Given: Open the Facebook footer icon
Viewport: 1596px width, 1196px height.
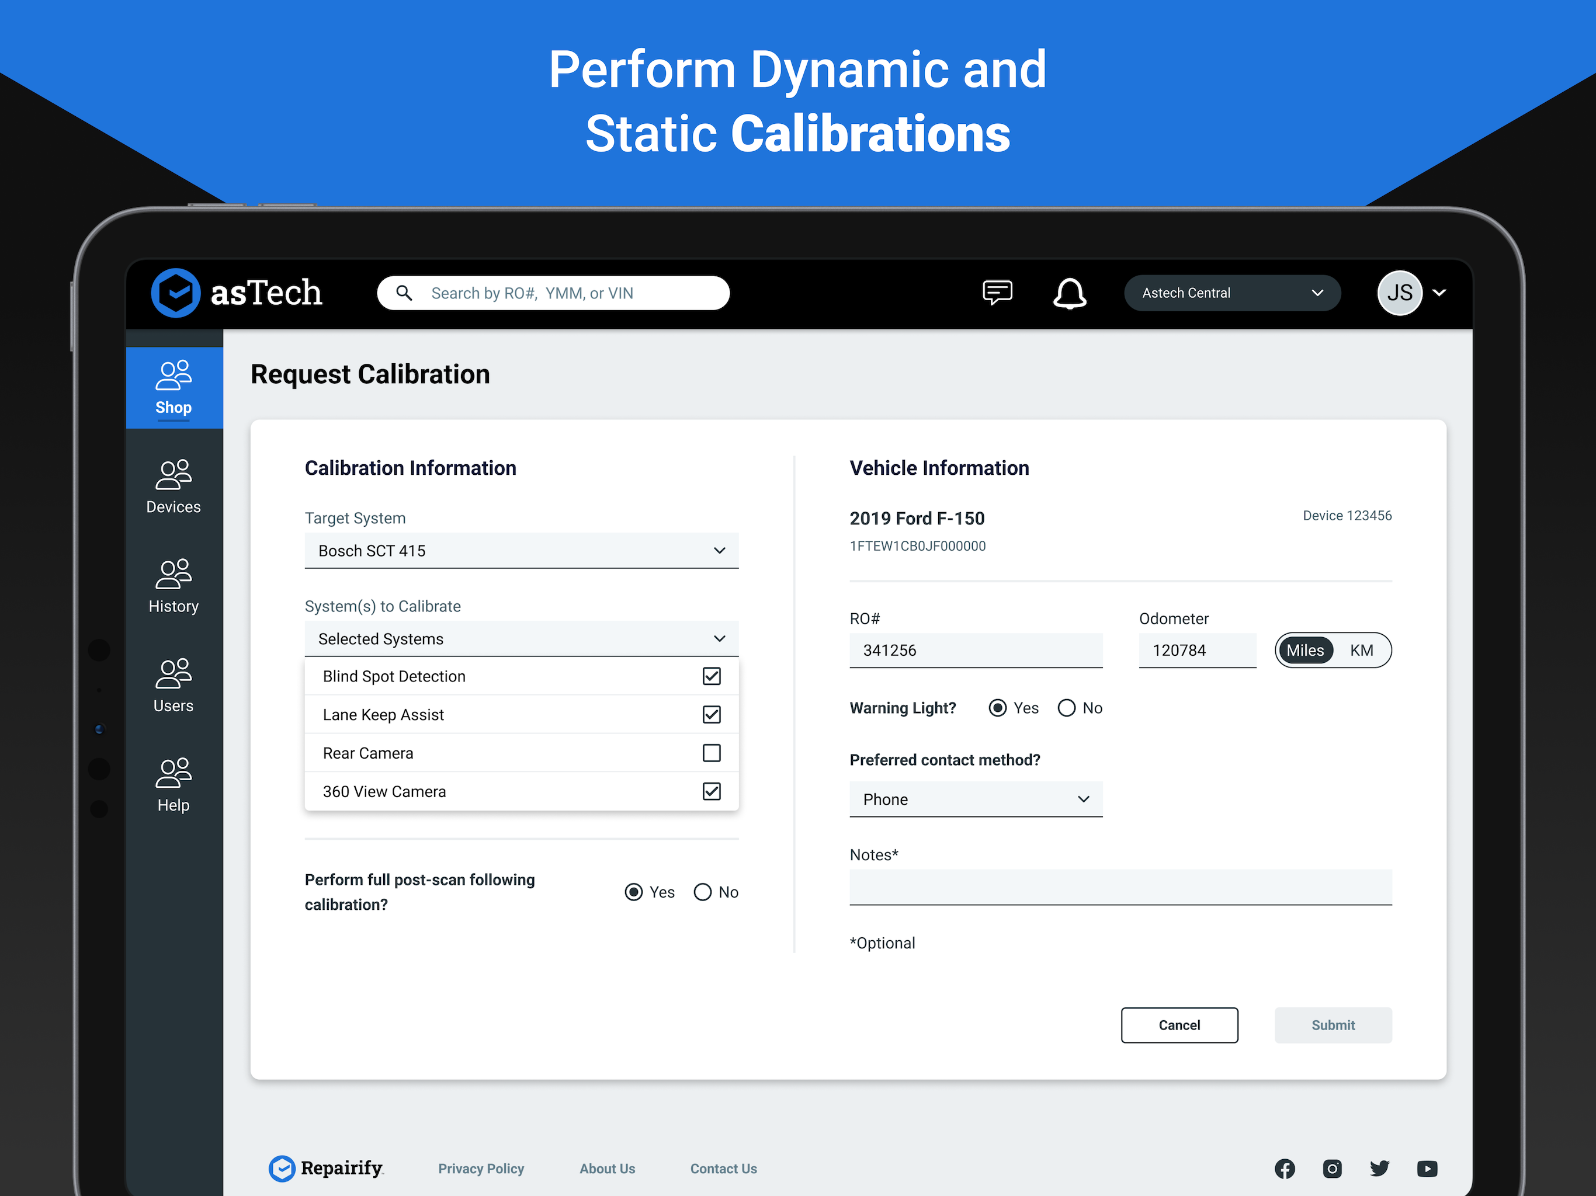Looking at the screenshot, I should (x=1284, y=1169).
